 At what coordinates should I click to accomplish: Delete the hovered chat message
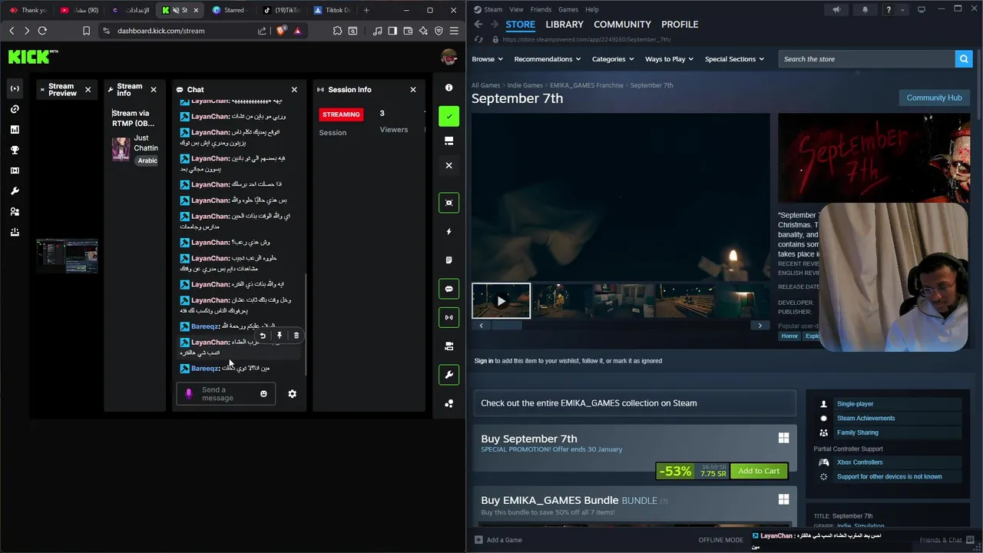pyautogui.click(x=296, y=336)
